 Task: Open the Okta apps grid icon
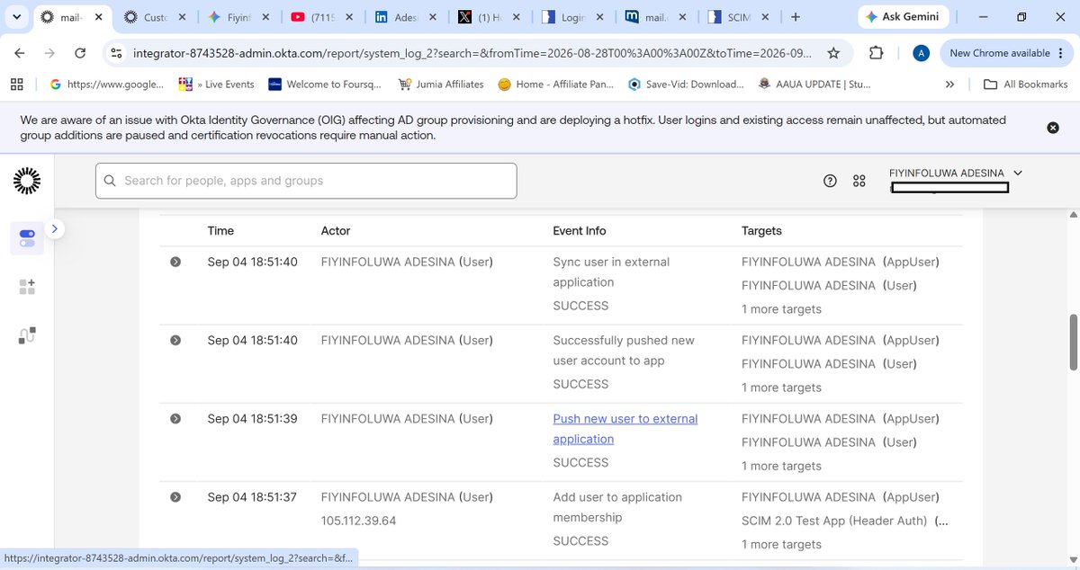[x=859, y=181]
